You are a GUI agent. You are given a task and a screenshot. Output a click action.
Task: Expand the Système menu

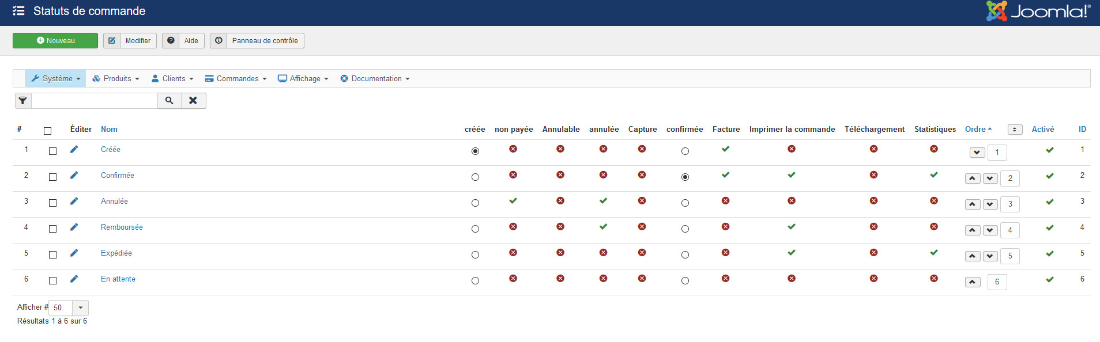pyautogui.click(x=56, y=79)
